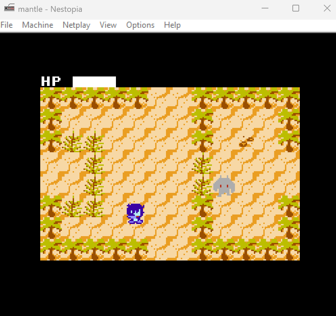Minimize the Nestopia window
The image size is (336, 316).
tap(265, 8)
